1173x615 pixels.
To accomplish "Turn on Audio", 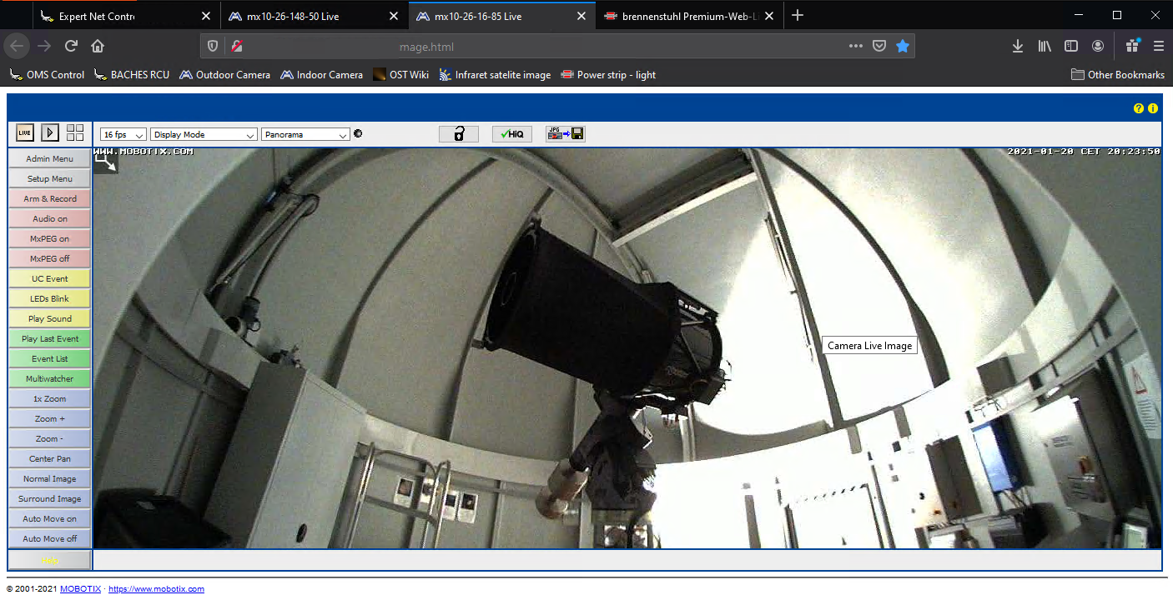I will click(50, 219).
